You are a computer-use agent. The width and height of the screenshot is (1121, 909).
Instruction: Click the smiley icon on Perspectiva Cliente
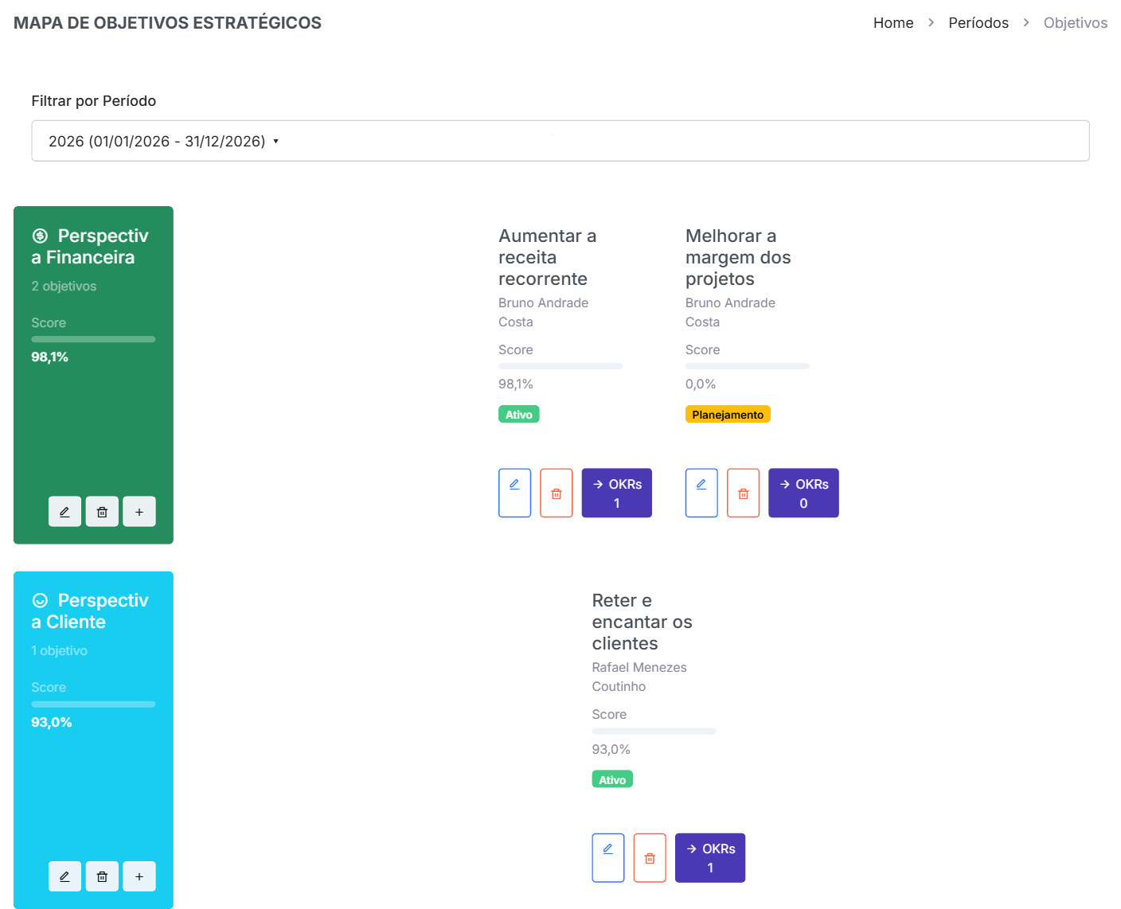coord(40,600)
